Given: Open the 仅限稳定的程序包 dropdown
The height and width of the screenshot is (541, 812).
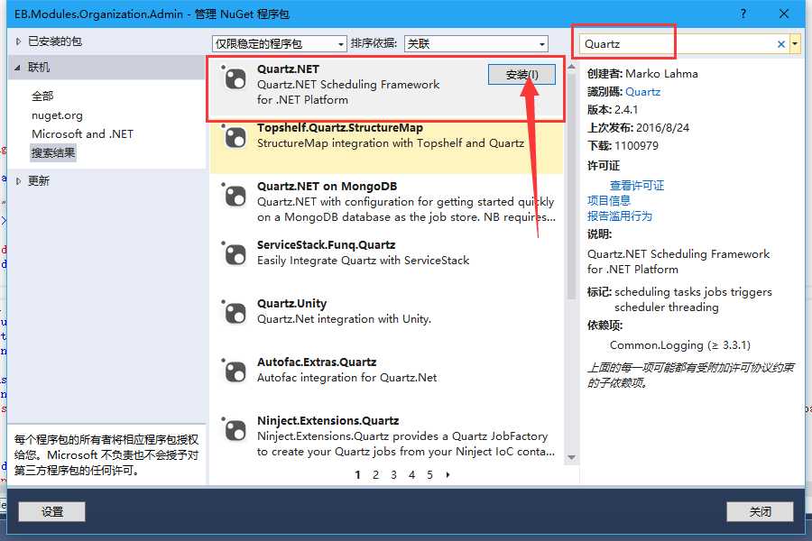Looking at the screenshot, I should click(x=279, y=44).
